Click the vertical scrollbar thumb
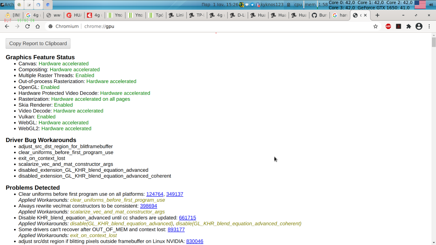This screenshot has height=245, width=436. coord(434,42)
